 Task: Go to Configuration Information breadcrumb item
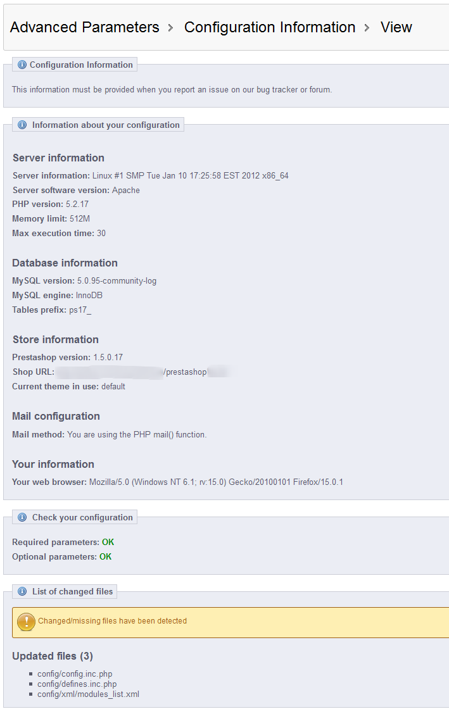[269, 27]
